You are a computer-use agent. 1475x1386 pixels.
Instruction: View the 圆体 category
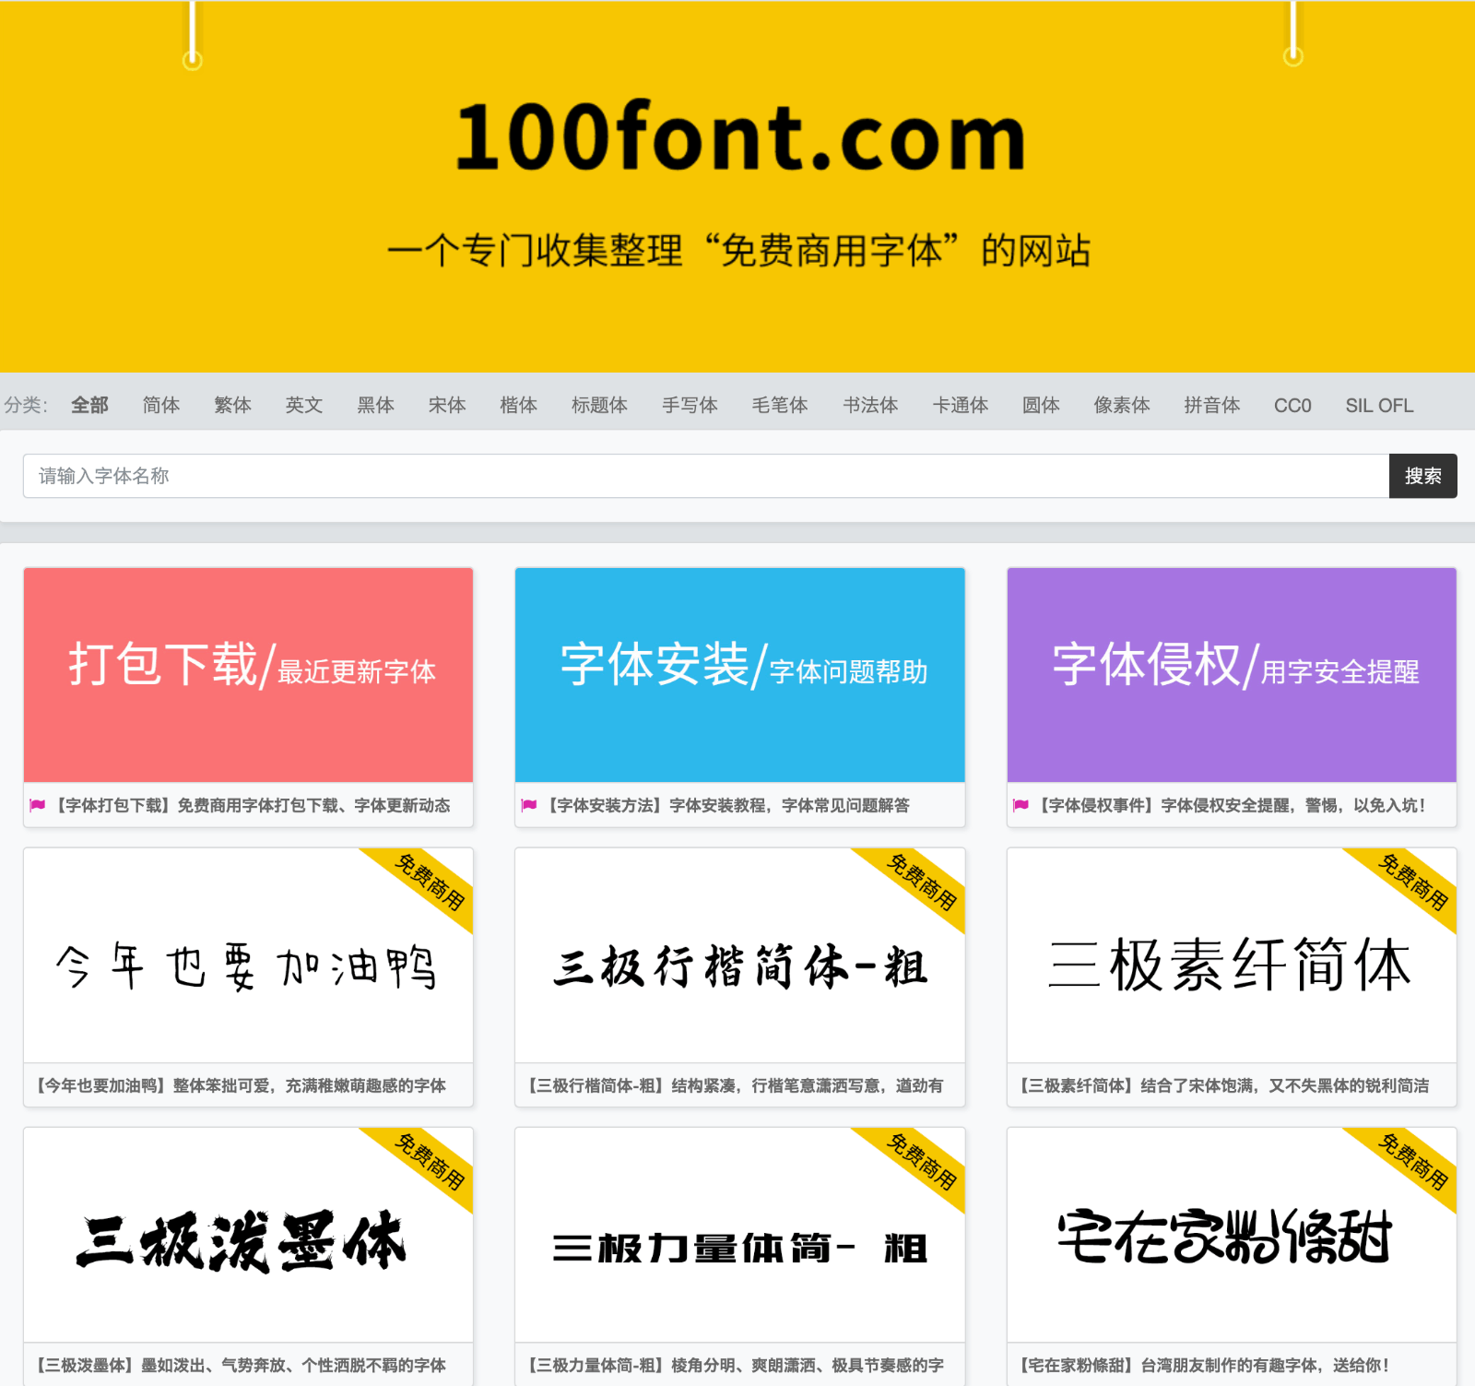click(1041, 405)
